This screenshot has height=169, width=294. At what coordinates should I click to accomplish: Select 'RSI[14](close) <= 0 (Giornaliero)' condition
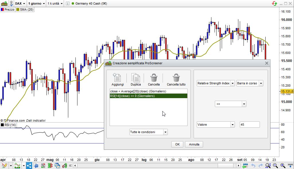coord(149,96)
